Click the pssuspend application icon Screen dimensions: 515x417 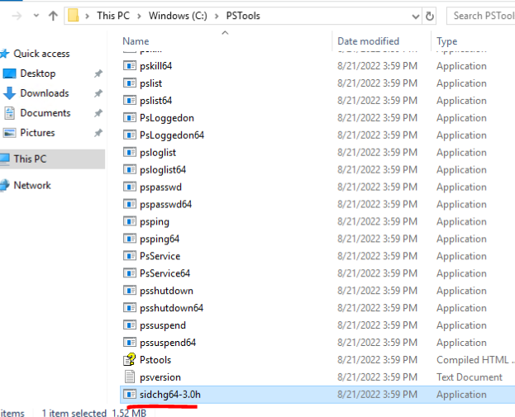[130, 325]
